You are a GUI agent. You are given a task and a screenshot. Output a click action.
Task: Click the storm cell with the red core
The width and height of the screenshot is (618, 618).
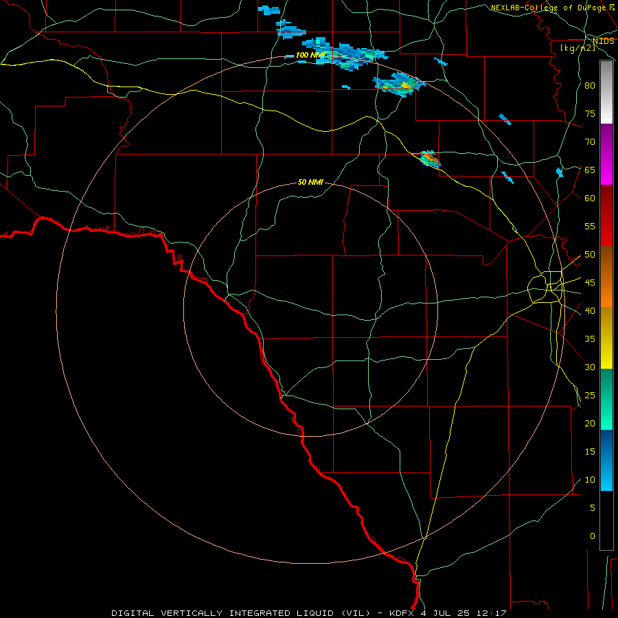click(430, 159)
